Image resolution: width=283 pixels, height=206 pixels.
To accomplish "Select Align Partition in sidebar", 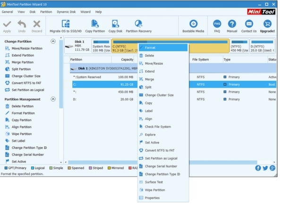I will coord(18,127).
